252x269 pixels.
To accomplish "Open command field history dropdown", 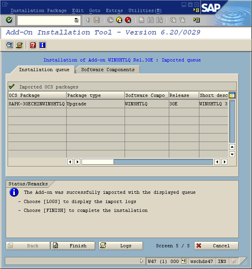I will 76,20.
